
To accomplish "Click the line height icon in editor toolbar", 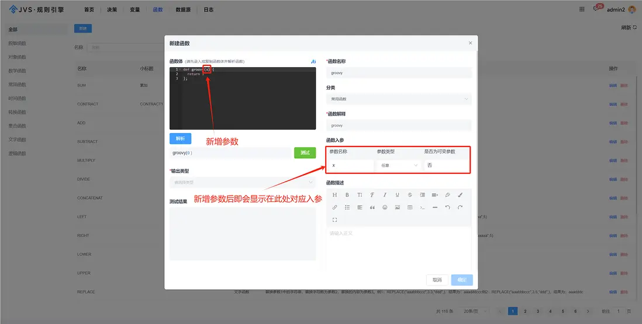I will (x=435, y=195).
